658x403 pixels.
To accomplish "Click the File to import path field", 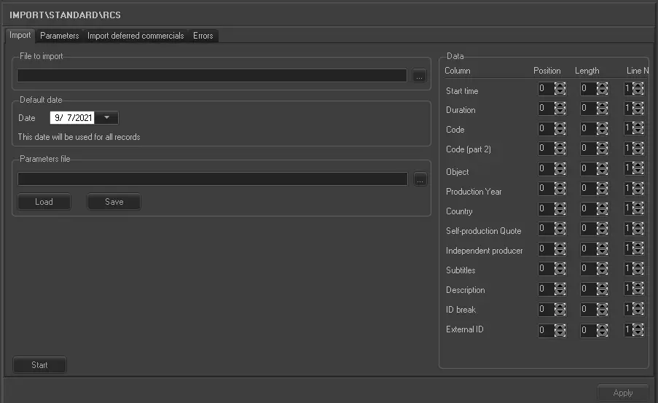I will (x=211, y=76).
